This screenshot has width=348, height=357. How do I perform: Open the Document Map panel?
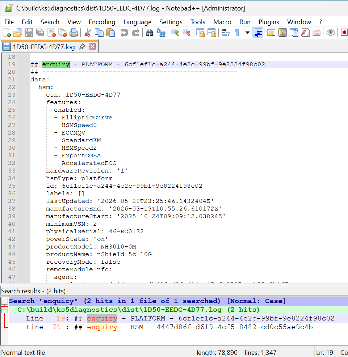pyautogui.click(x=282, y=33)
